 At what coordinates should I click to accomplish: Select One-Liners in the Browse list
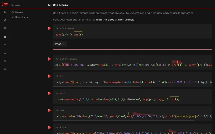tap(19, 17)
